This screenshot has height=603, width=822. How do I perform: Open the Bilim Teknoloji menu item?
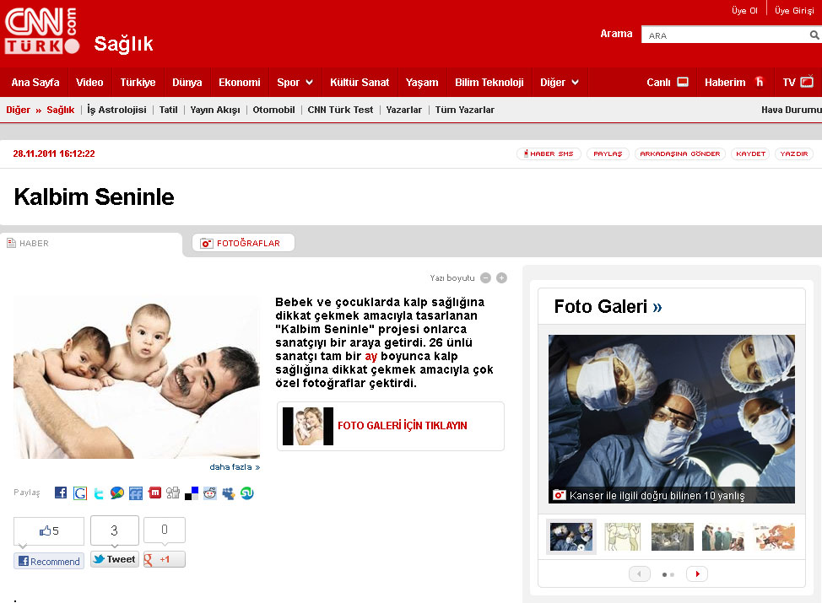[489, 83]
